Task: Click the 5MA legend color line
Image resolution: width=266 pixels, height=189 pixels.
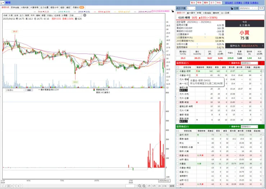Action: click(x=35, y=12)
